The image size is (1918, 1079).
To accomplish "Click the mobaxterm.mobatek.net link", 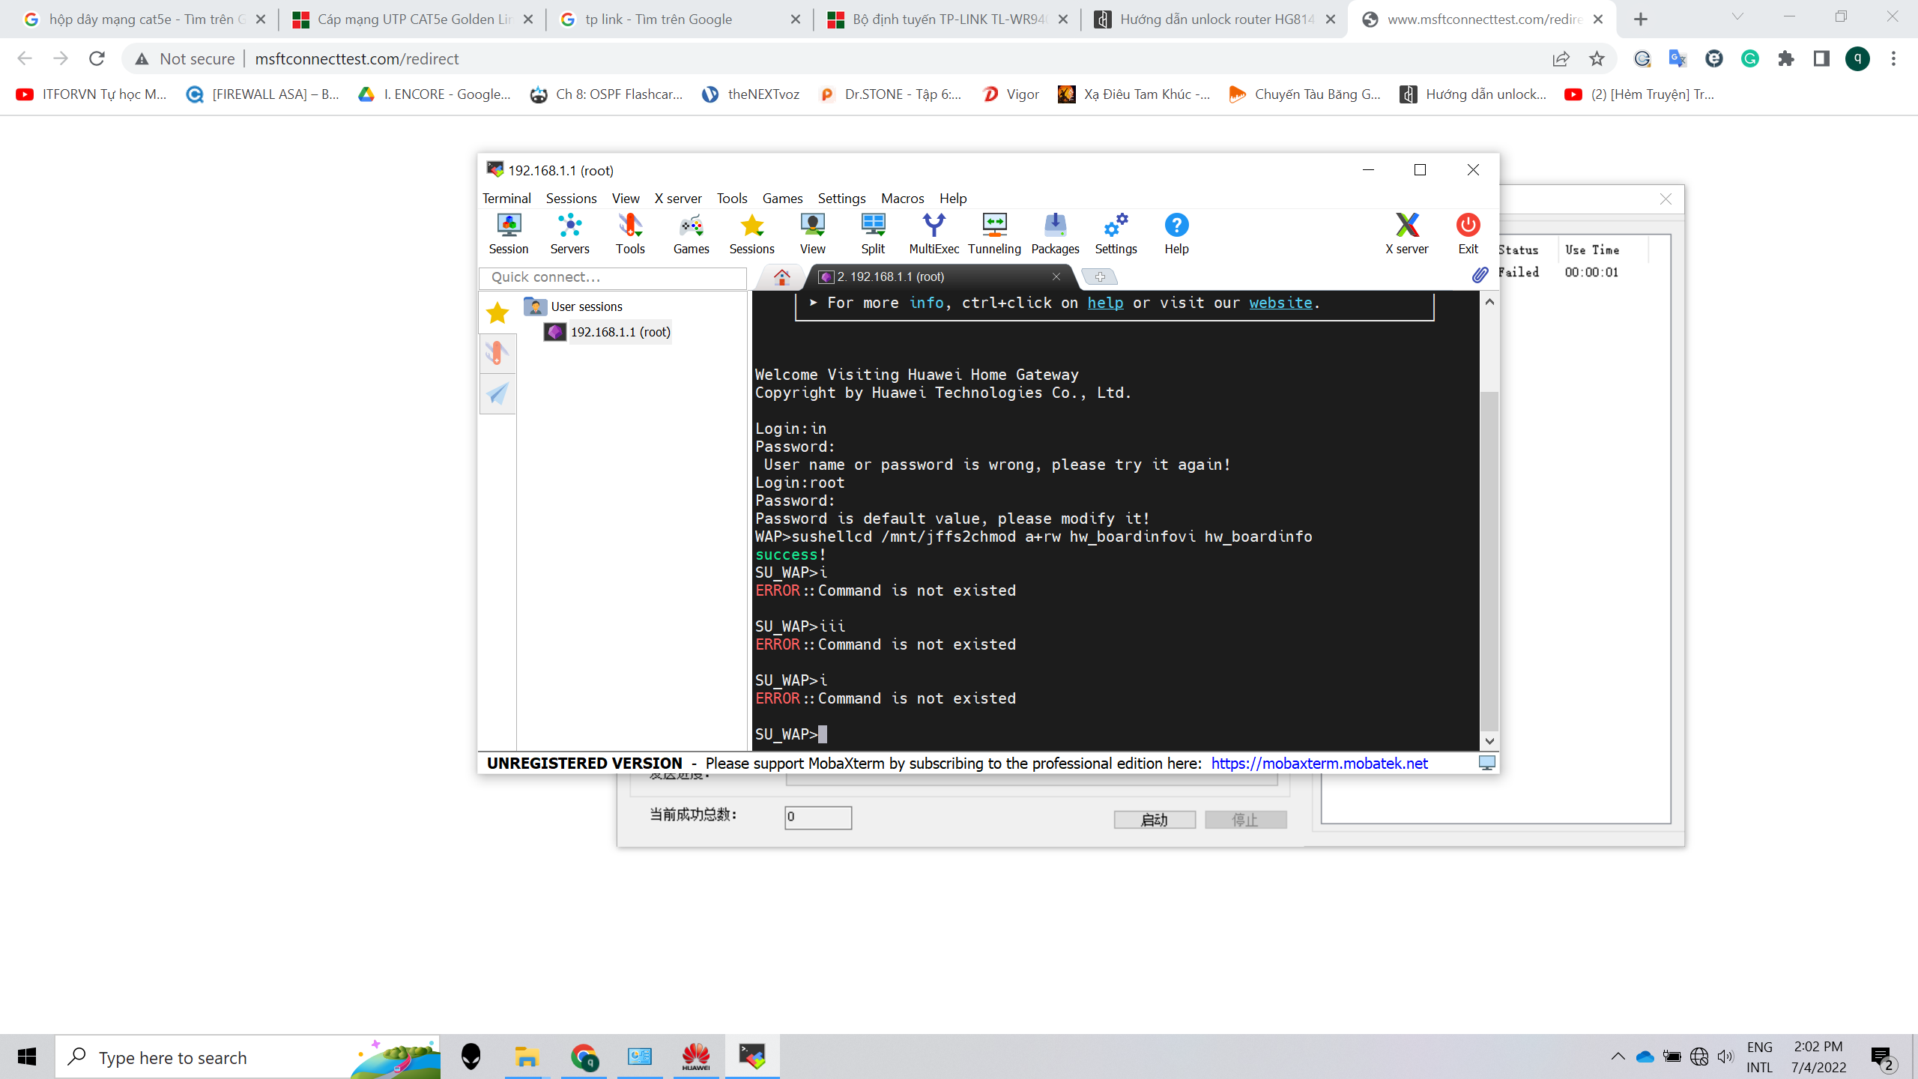I will pyautogui.click(x=1319, y=763).
